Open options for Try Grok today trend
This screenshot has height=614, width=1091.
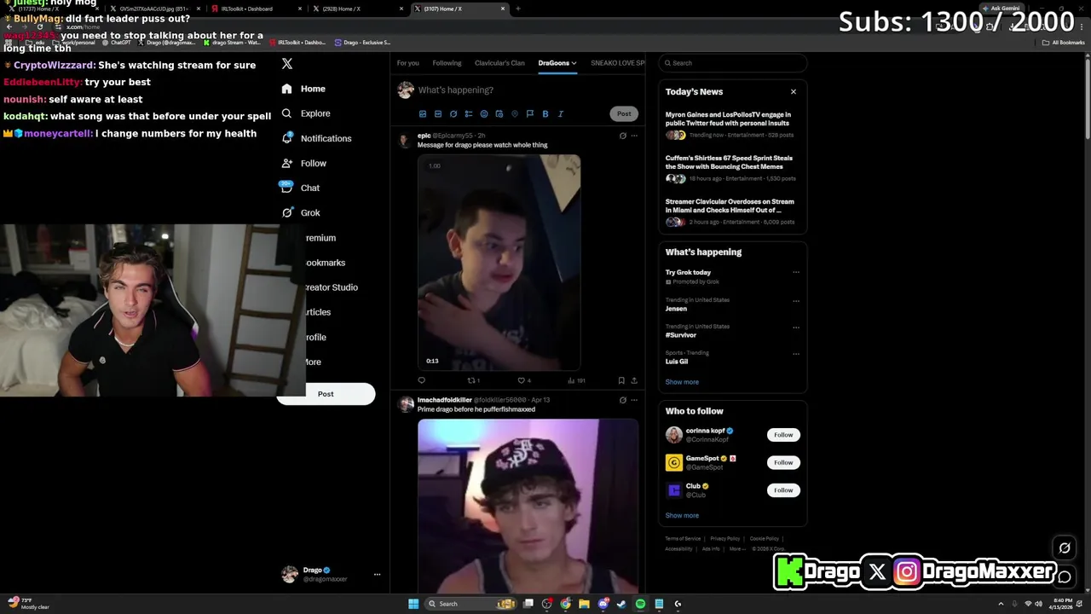[796, 273]
